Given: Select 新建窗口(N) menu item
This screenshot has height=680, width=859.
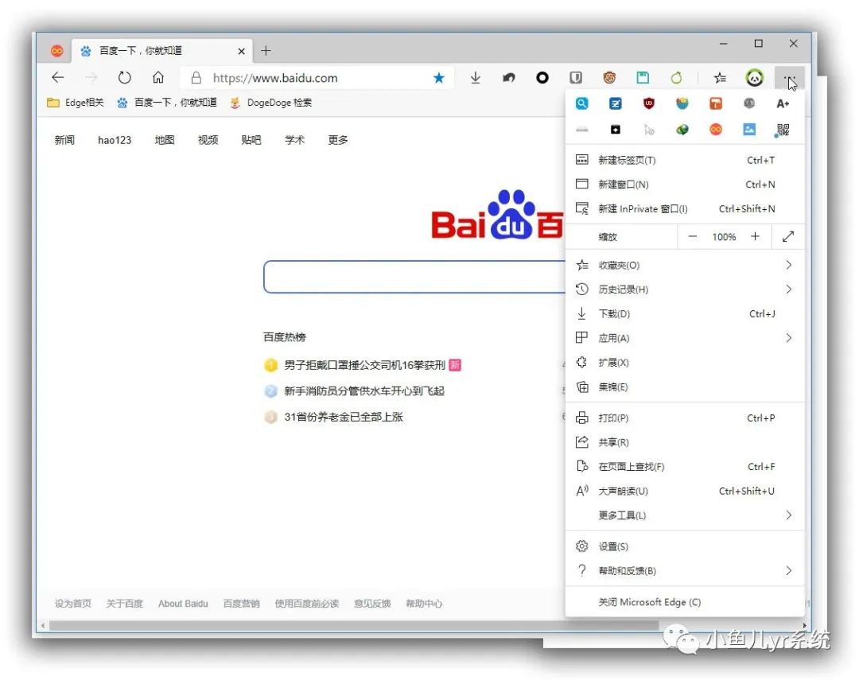Looking at the screenshot, I should (685, 184).
